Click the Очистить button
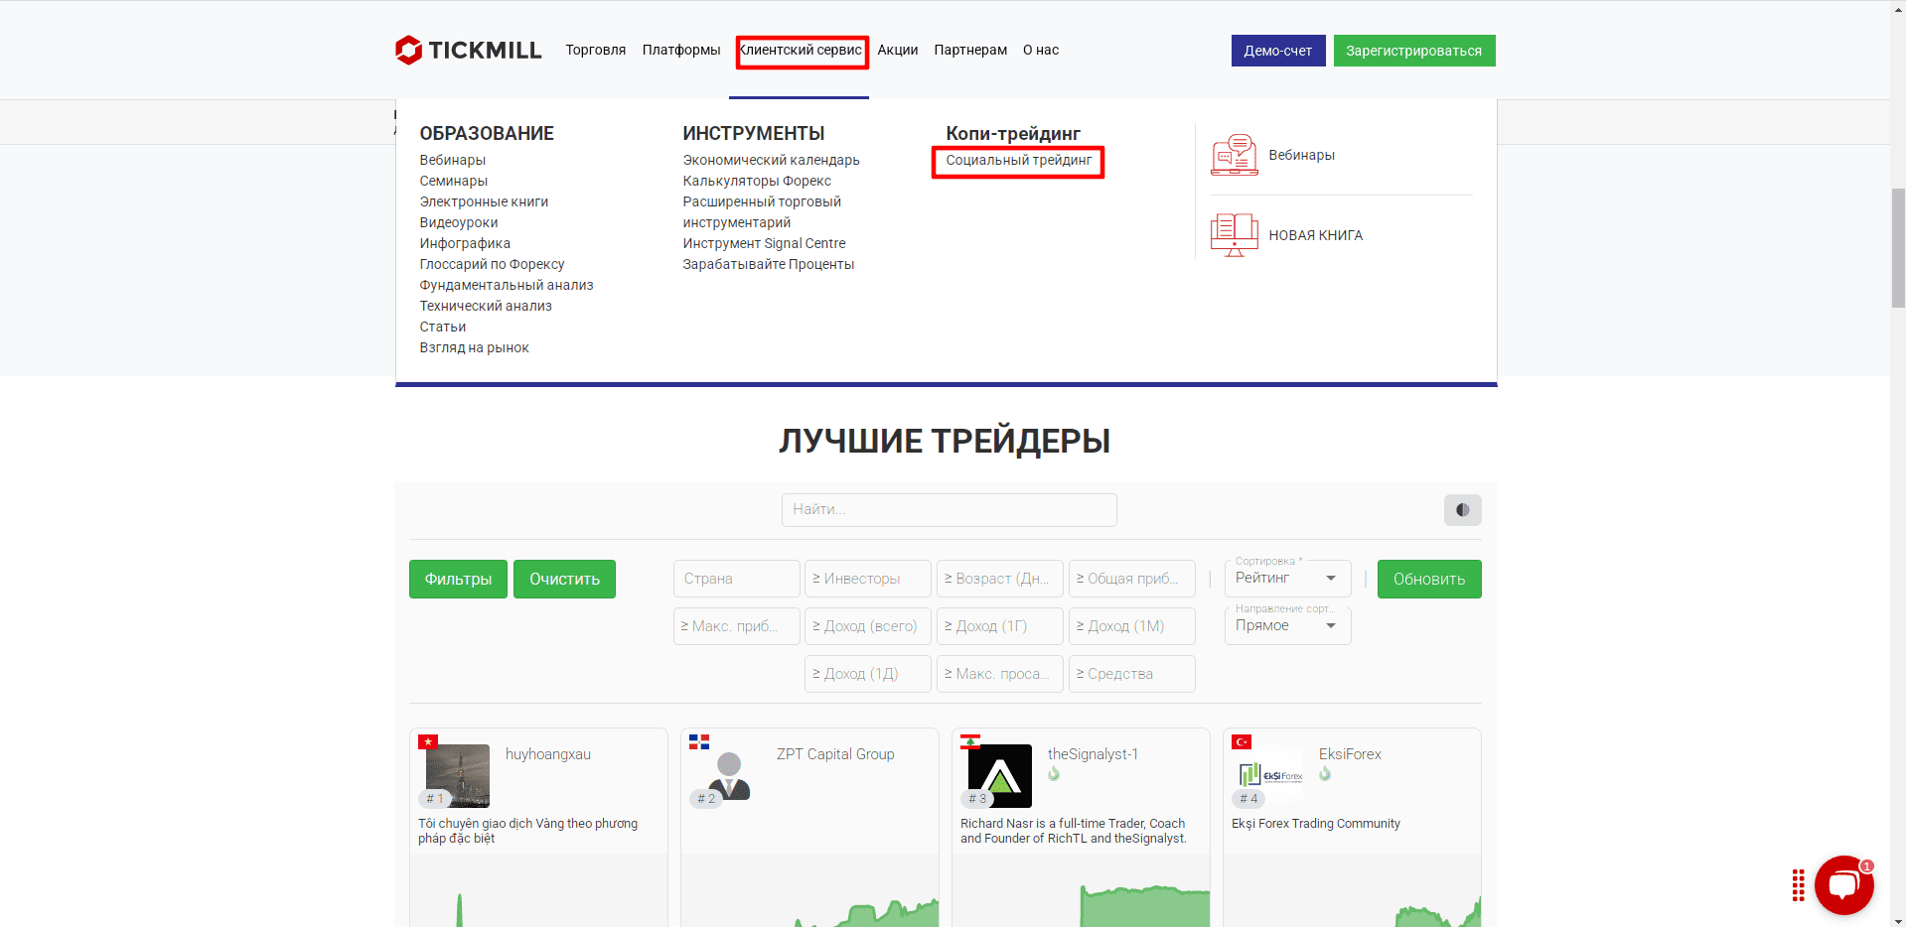The height and width of the screenshot is (927, 1906). tap(564, 579)
